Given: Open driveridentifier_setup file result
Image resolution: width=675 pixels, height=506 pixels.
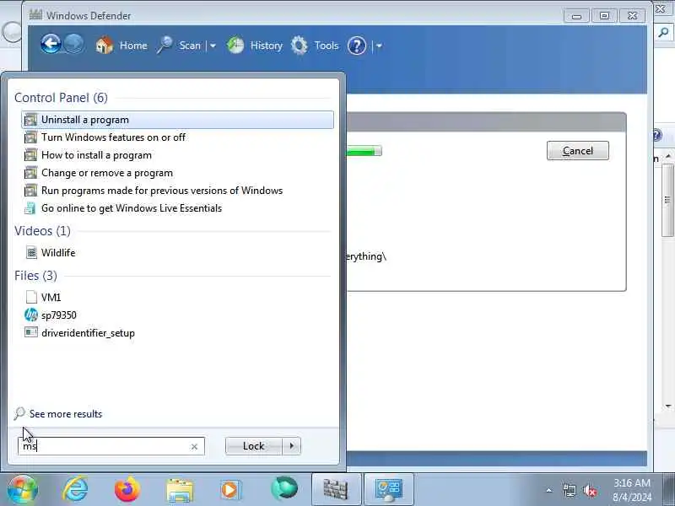Looking at the screenshot, I should (177, 332).
